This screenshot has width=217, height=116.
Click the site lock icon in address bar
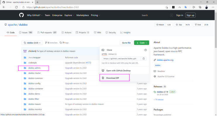[23, 7]
